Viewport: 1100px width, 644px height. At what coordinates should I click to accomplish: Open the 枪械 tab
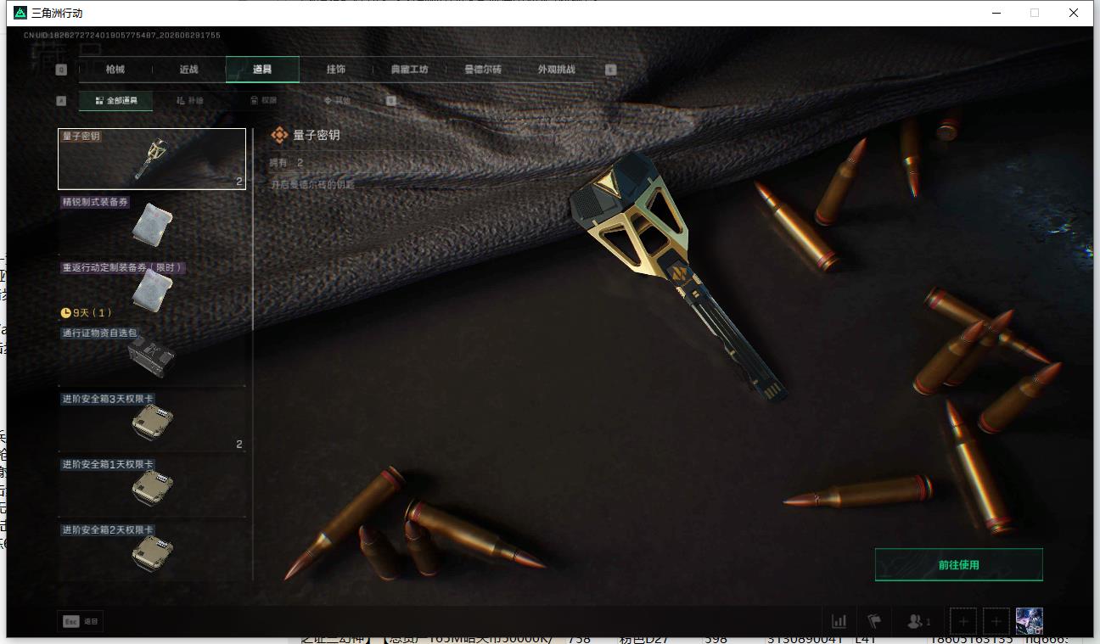115,70
